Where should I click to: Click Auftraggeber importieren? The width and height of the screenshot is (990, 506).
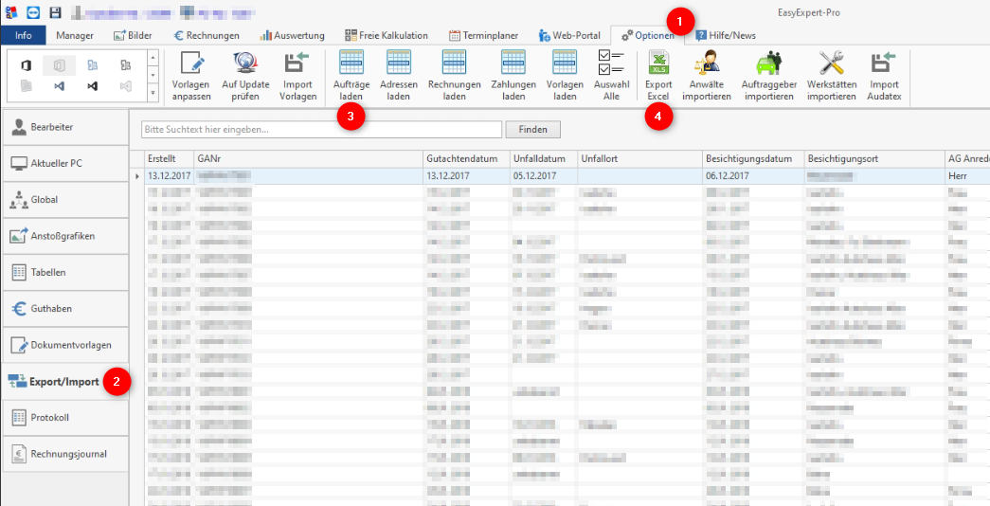[768, 76]
